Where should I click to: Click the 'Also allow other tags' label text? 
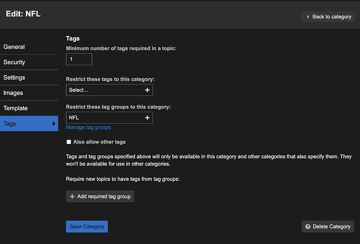click(100, 142)
